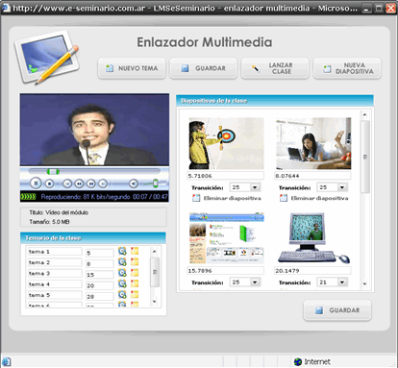
Task: Click delete slide icon under slide 5.71806
Action: 196,198
